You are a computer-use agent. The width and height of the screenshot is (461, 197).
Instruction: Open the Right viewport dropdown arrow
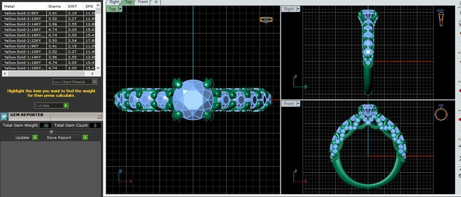298,9
